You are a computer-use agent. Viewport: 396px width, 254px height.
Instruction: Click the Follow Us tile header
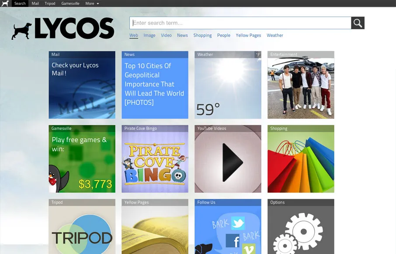tap(228, 203)
